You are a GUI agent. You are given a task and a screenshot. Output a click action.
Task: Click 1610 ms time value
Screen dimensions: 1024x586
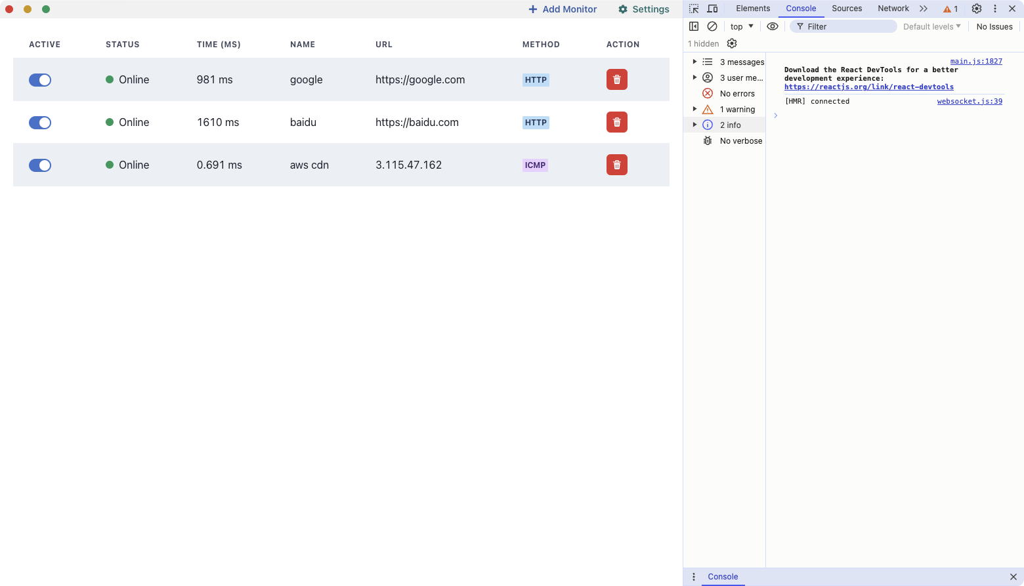(x=218, y=122)
